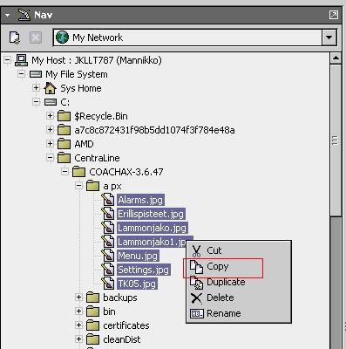Select the Settings.jpg file name
This screenshot has width=346, height=349.
[143, 270]
